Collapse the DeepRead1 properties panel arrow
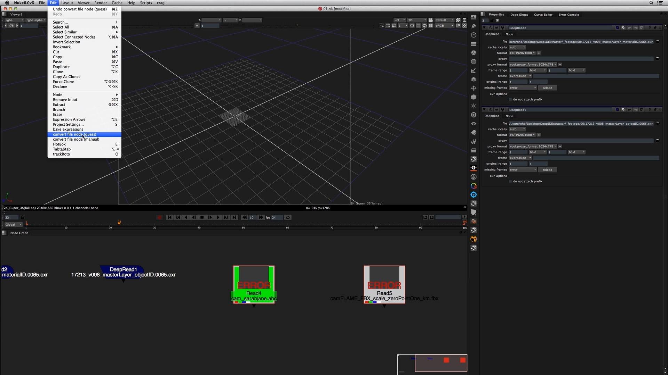 (x=484, y=110)
